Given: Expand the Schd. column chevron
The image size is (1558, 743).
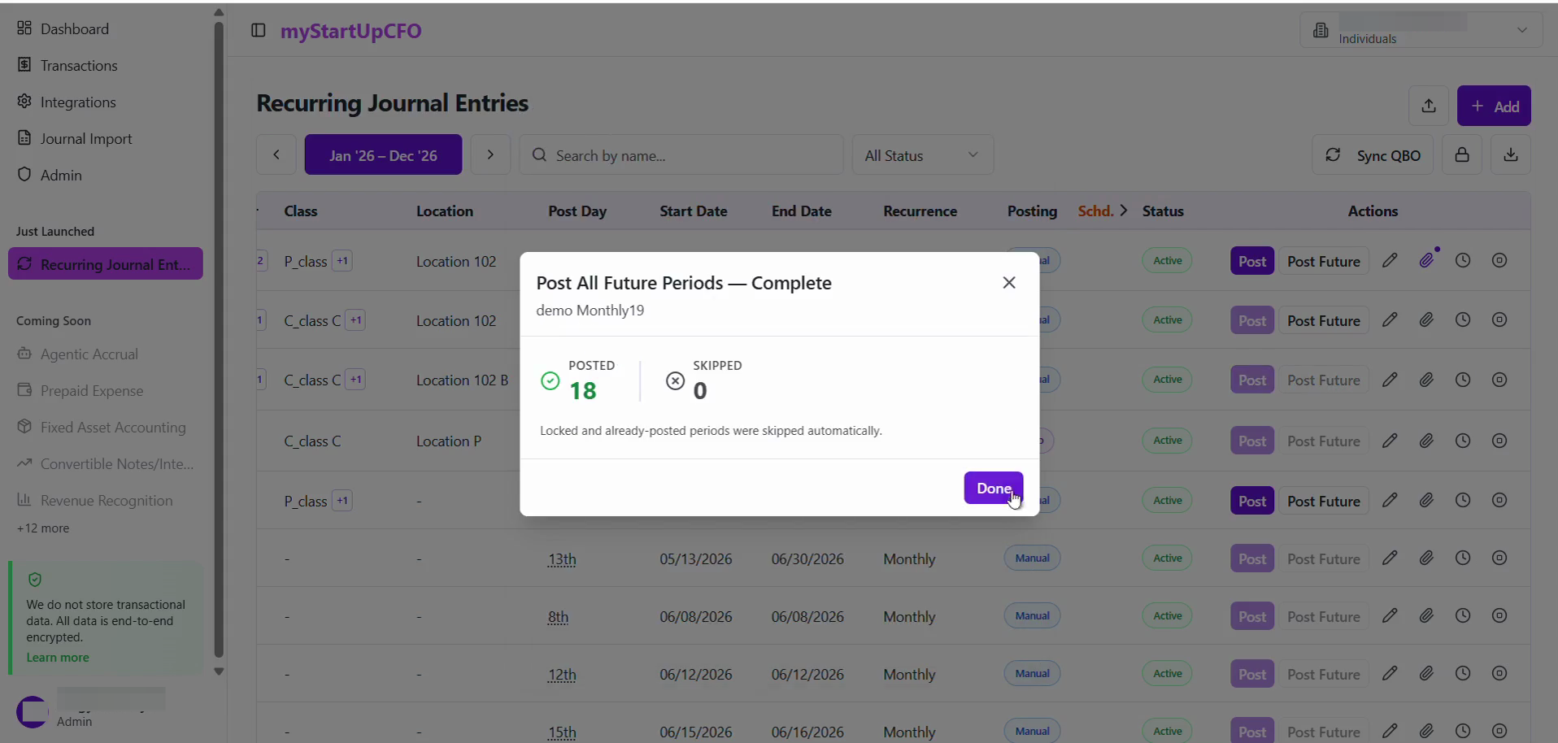Looking at the screenshot, I should pos(1124,211).
